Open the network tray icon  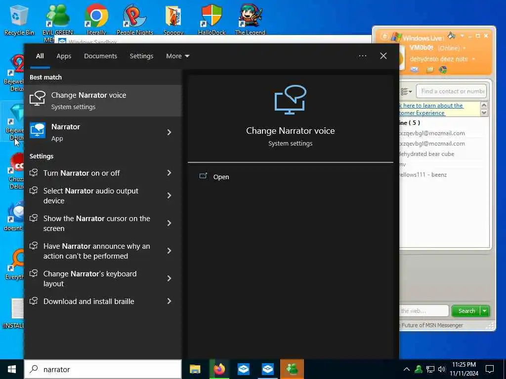(430, 369)
